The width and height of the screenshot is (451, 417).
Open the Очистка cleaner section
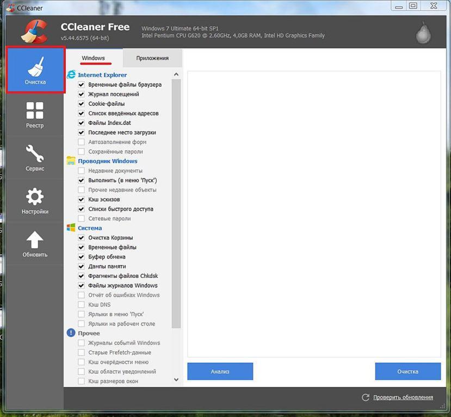(x=35, y=70)
